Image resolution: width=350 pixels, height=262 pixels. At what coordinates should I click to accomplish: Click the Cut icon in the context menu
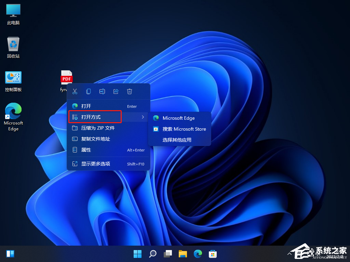tap(75, 91)
